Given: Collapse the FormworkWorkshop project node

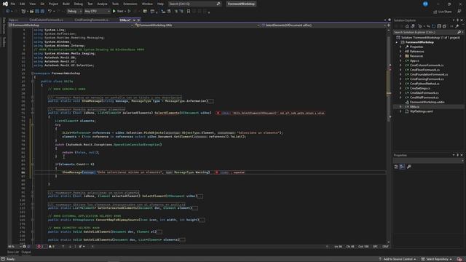Looking at the screenshot, I should 396,42.
